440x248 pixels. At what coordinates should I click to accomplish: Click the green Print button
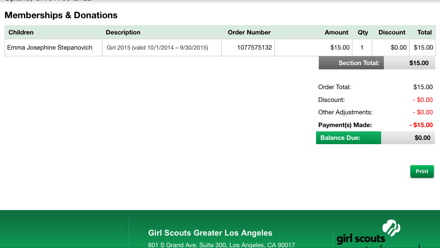coord(422,171)
